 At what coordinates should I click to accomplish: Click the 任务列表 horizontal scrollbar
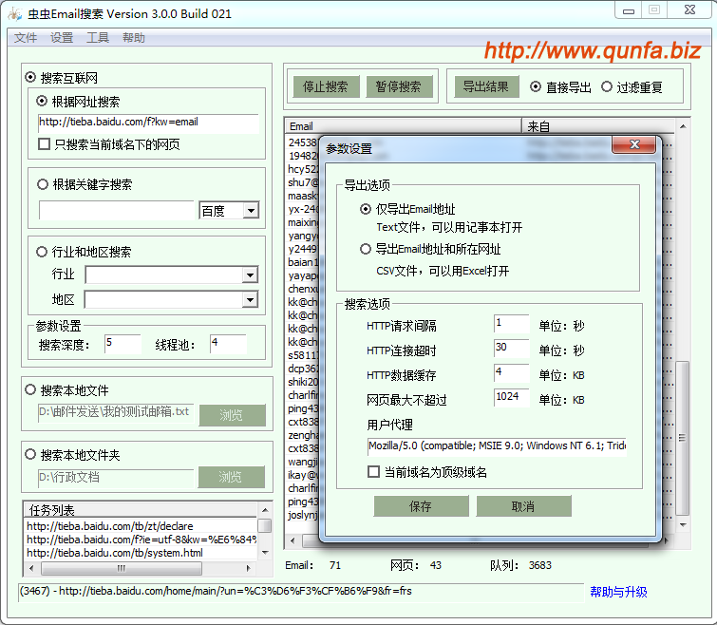tap(142, 568)
